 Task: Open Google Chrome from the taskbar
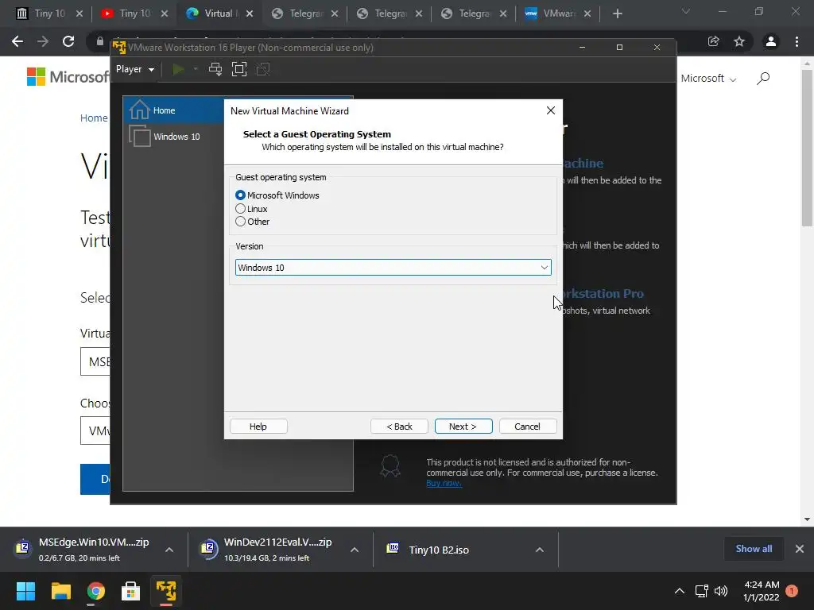point(95,591)
